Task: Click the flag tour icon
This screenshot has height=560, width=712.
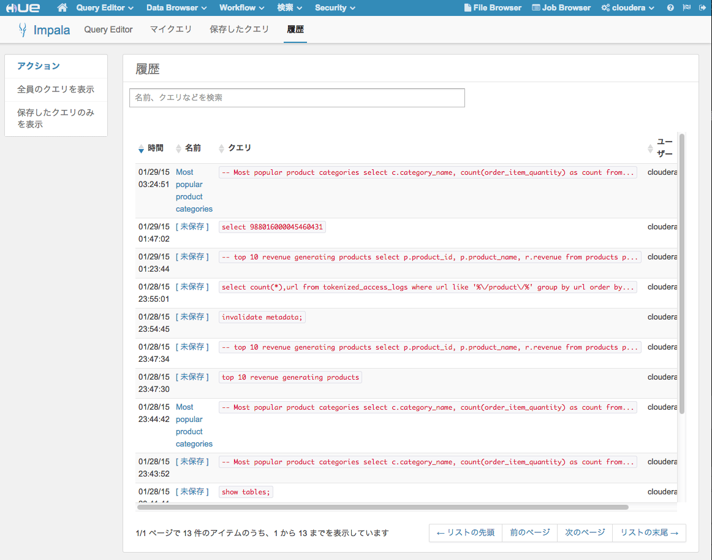Action: (686, 8)
